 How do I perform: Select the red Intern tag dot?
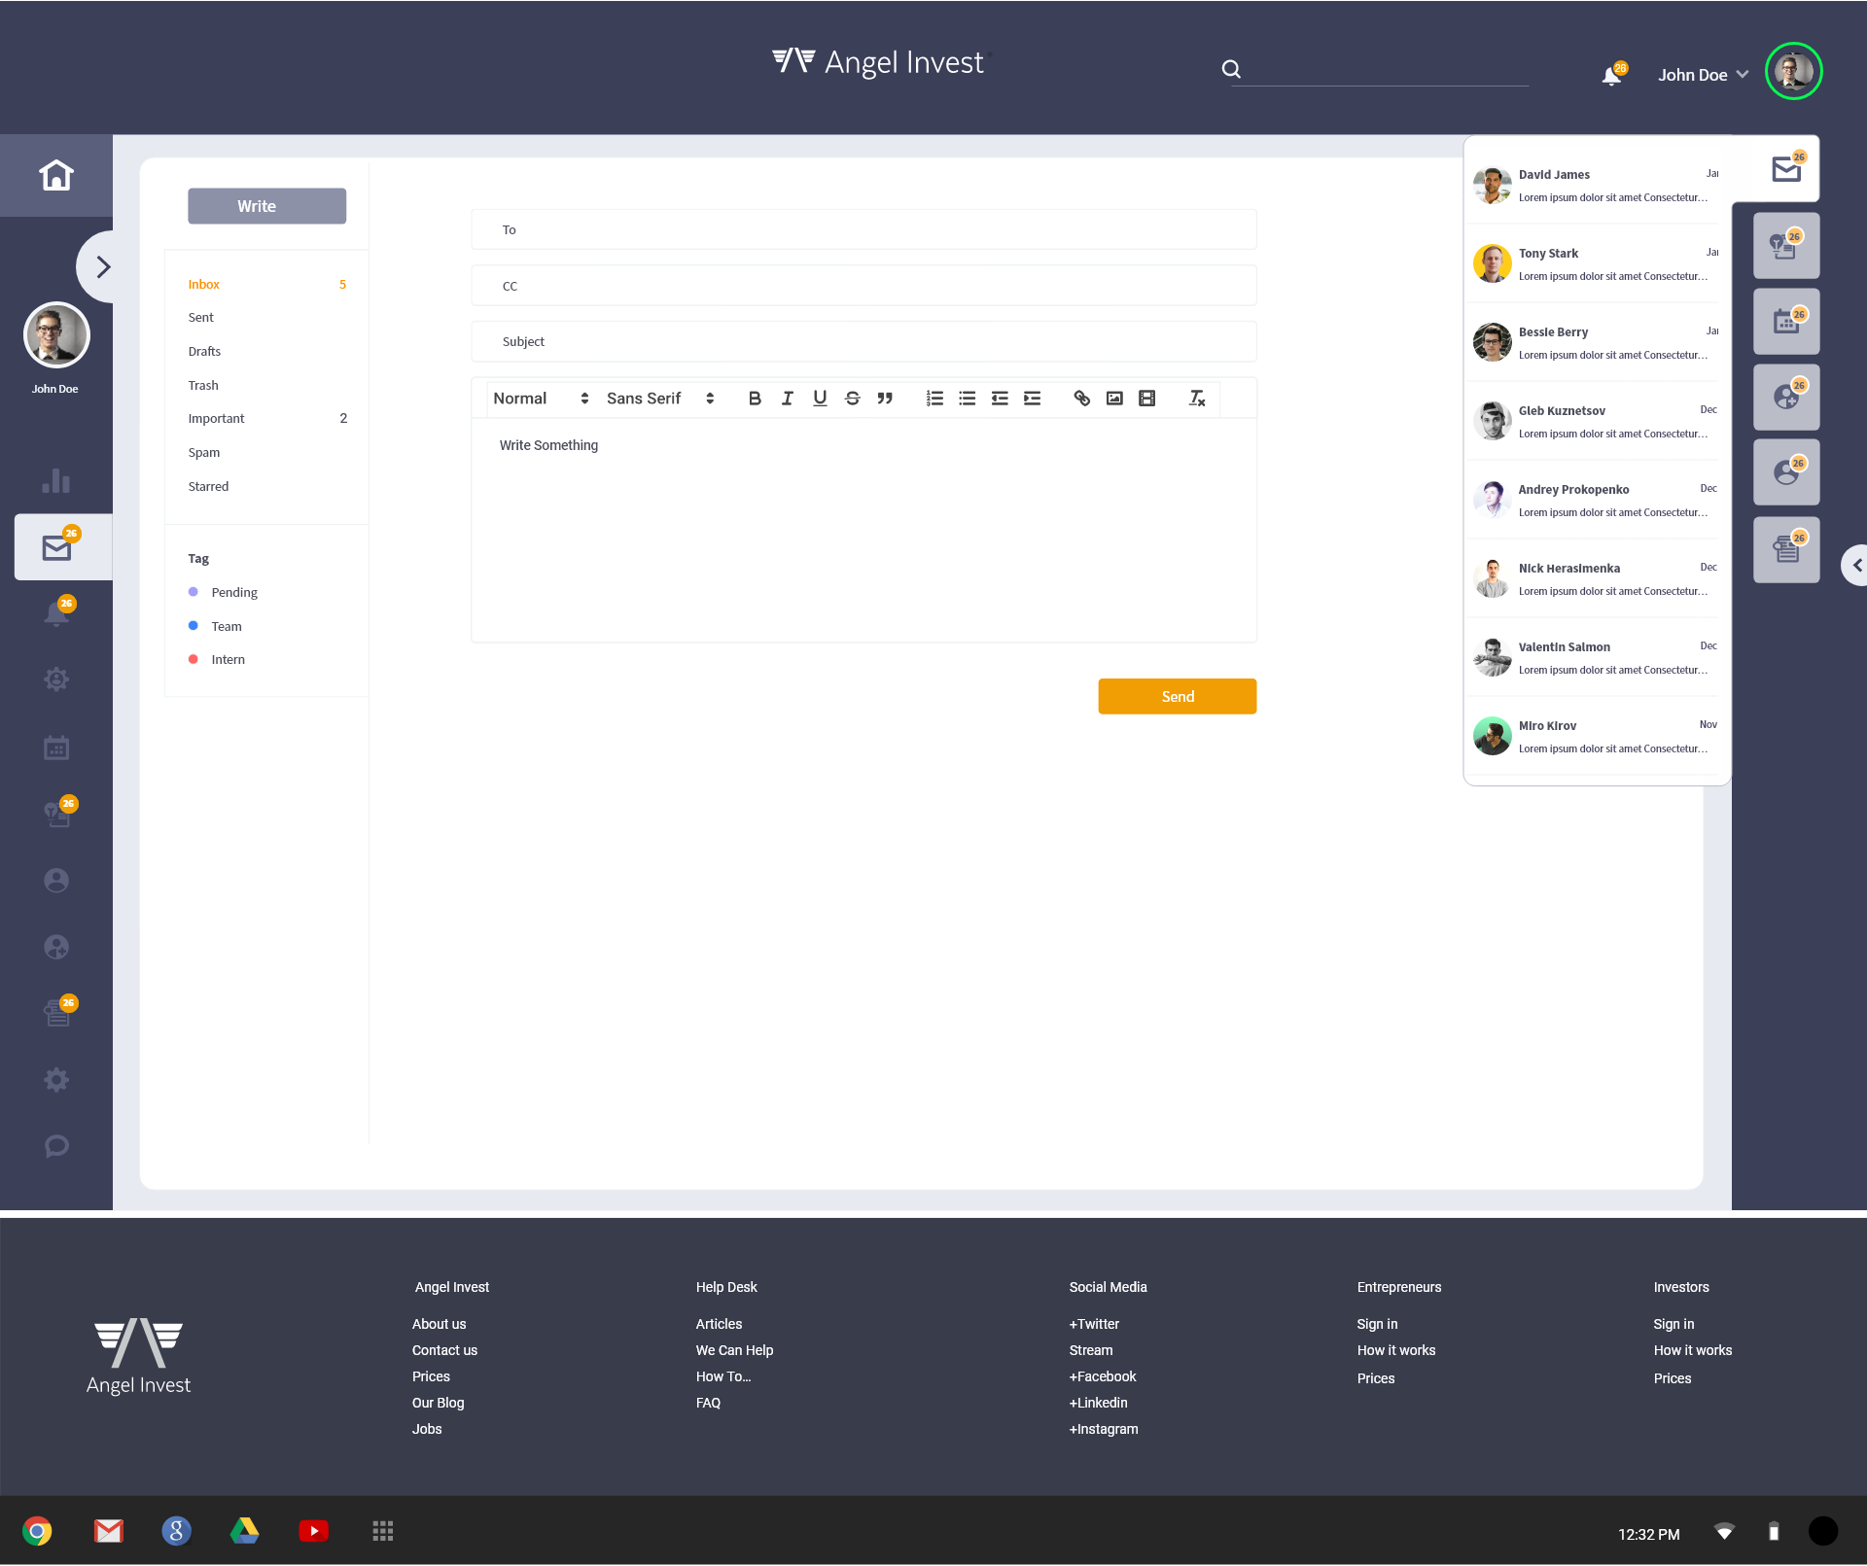[193, 659]
